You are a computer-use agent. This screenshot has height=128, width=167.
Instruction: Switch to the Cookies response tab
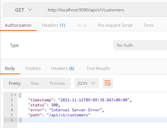[33, 68]
